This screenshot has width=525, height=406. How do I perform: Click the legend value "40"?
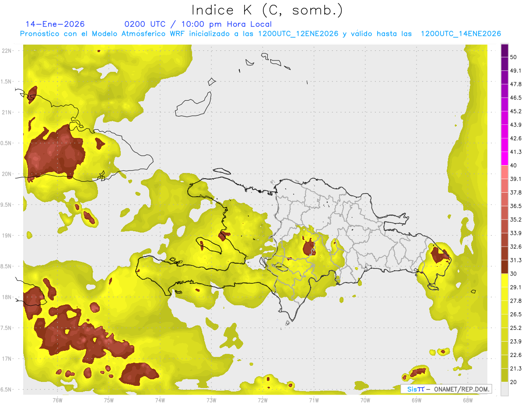click(x=514, y=166)
